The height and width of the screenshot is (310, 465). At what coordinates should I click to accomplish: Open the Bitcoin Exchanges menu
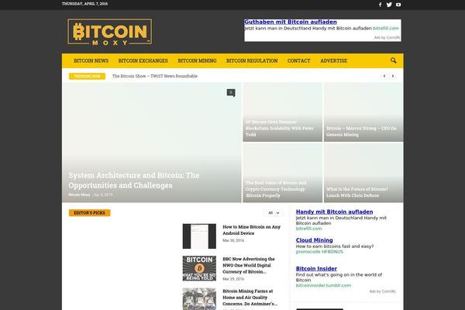click(x=143, y=60)
